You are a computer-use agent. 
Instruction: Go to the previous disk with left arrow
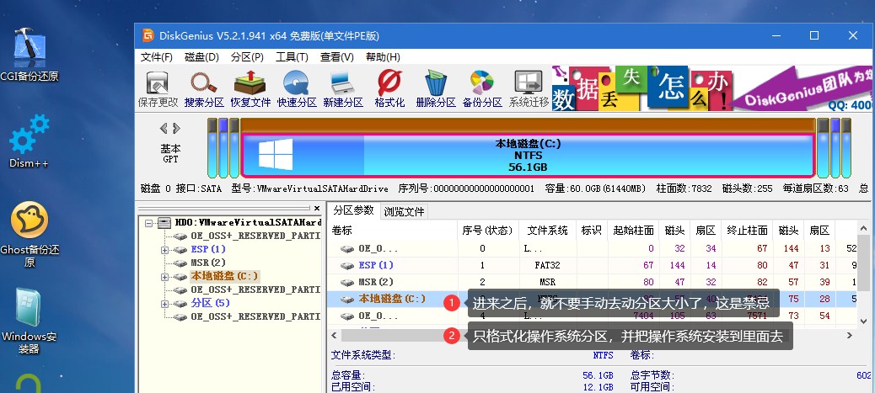click(x=164, y=129)
